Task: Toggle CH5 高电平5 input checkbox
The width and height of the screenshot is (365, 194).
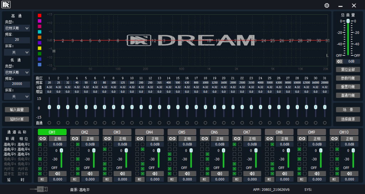Action: (170, 154)
